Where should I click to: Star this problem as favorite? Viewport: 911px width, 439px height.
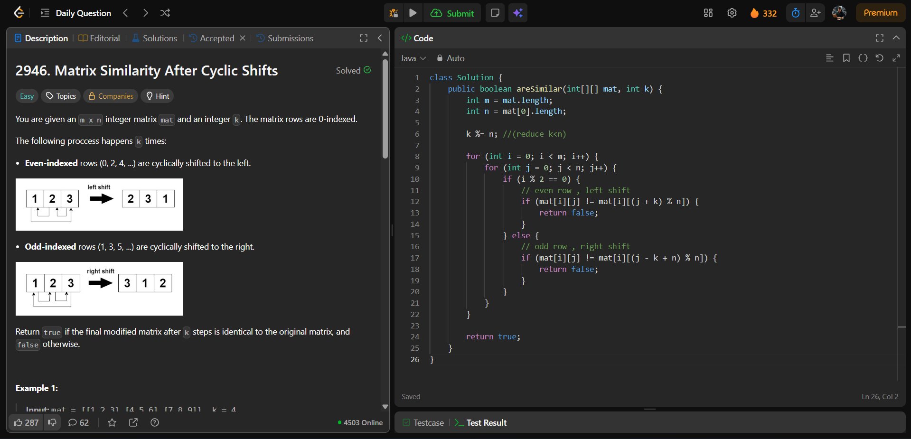tap(112, 422)
